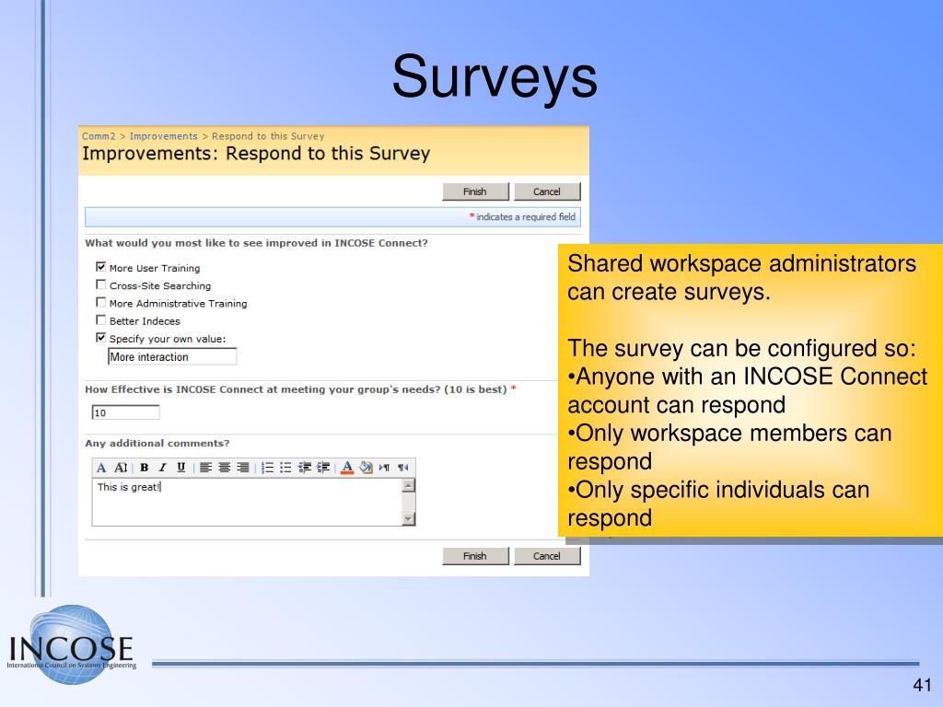Check Better Indeces option
943x707 pixels.
101,319
